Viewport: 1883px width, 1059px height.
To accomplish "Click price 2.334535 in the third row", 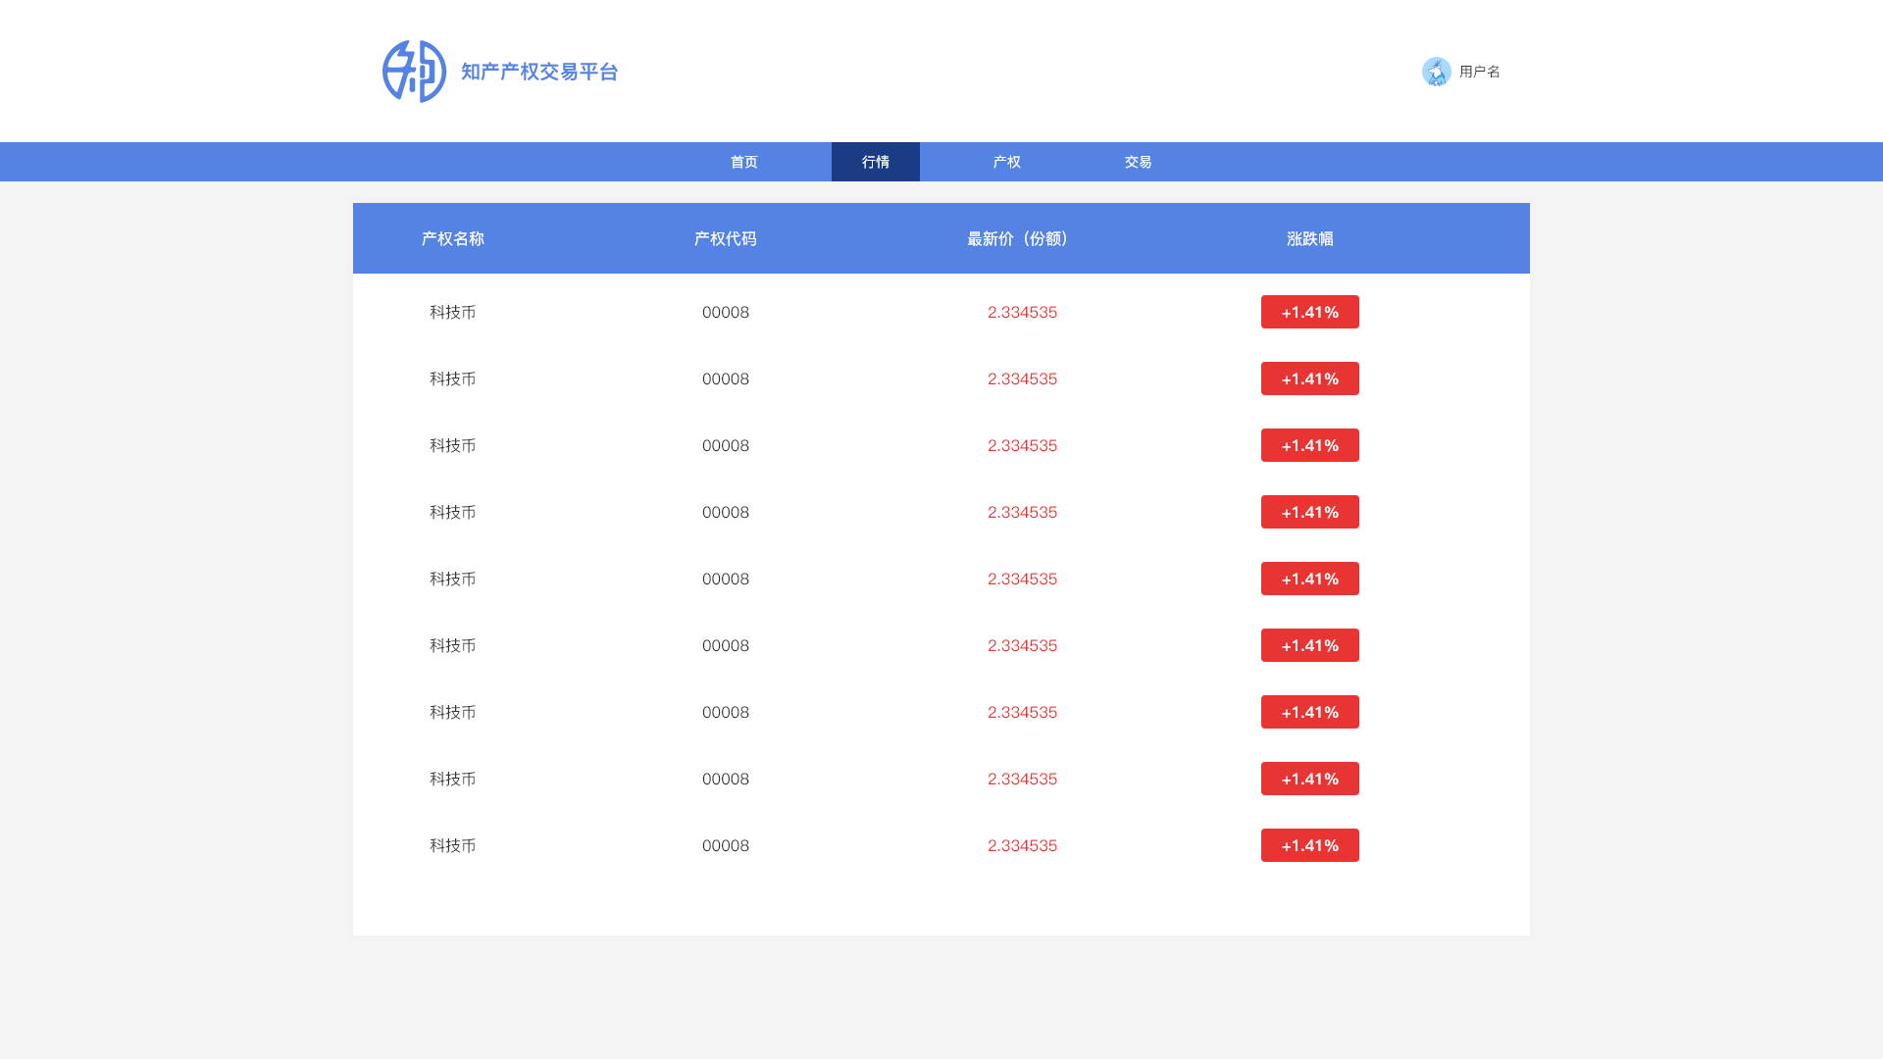I will pyautogui.click(x=1021, y=445).
